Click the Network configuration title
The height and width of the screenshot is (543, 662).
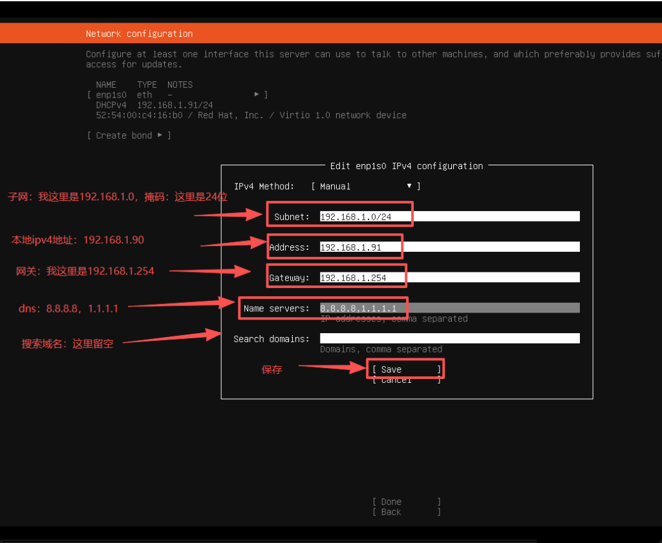click(x=139, y=33)
